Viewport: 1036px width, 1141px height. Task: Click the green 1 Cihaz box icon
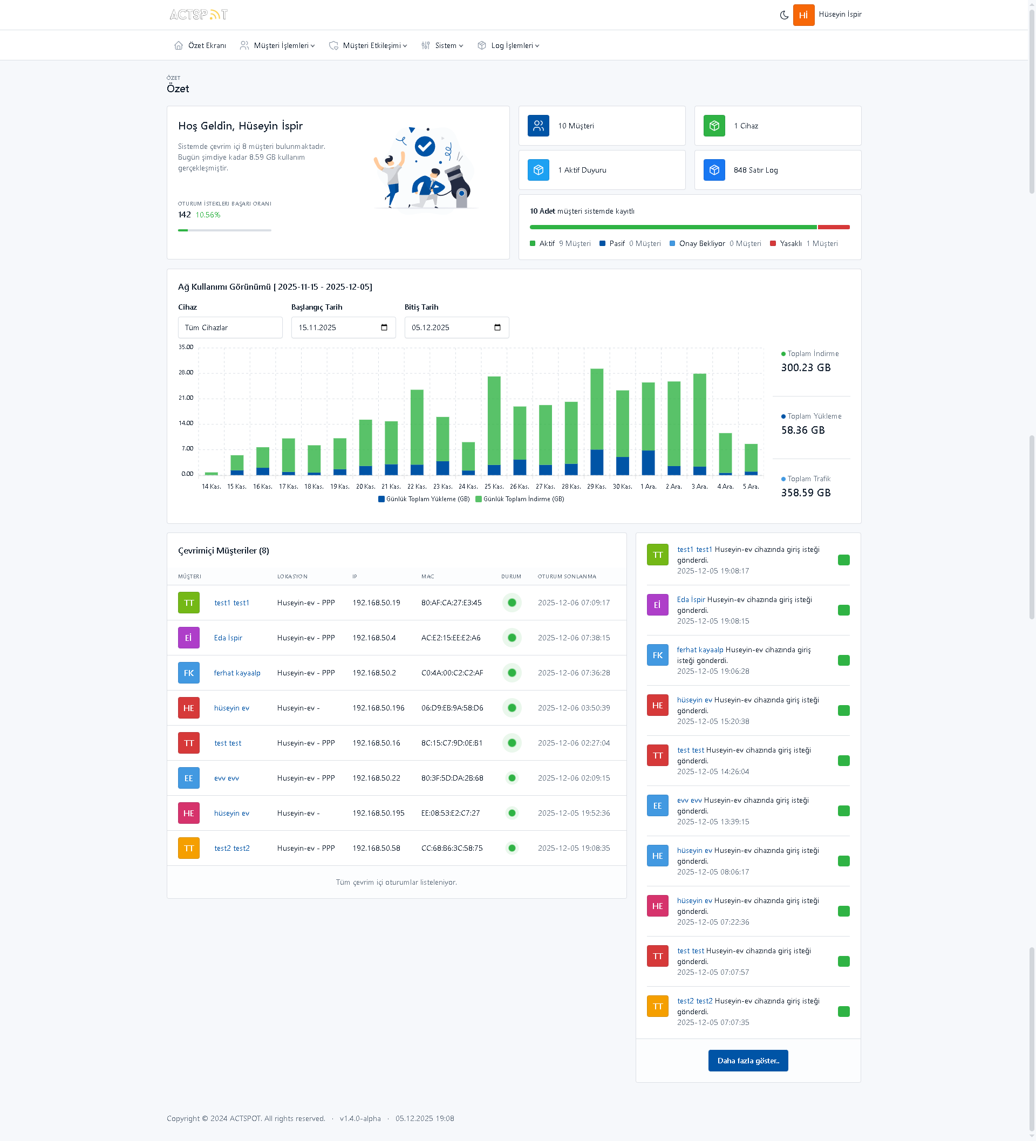pyautogui.click(x=714, y=126)
